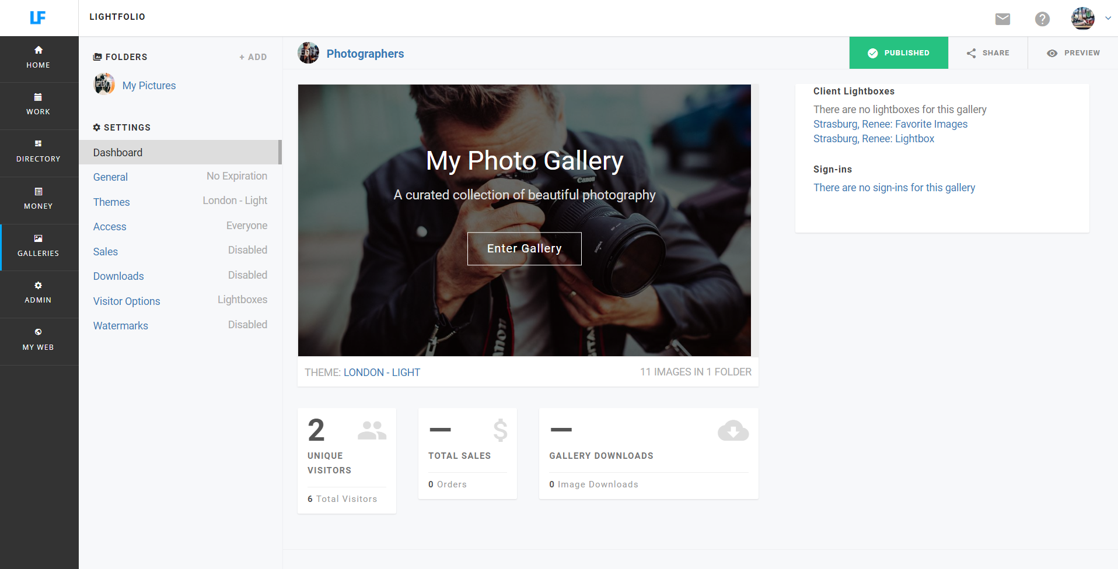
Task: Click the LONDON - LIGHT theme link
Action: tap(382, 373)
